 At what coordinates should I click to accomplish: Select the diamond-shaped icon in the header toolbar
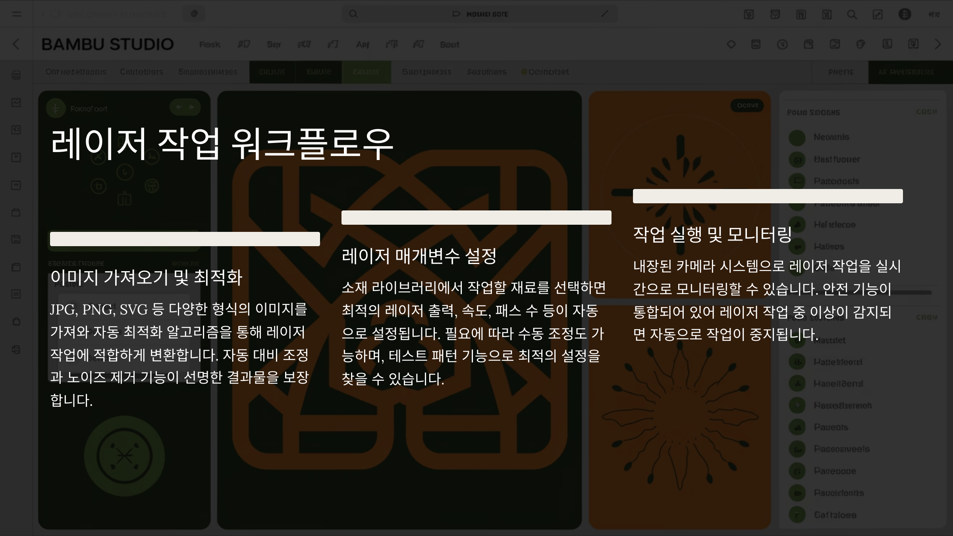[731, 44]
